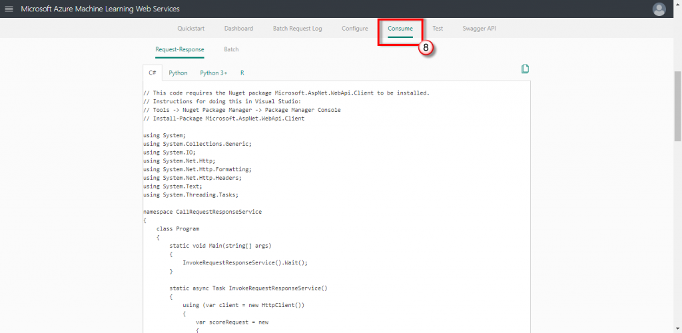Image resolution: width=682 pixels, height=333 pixels.
Task: Click 'var scoreRequest = new' line
Action: [232, 322]
